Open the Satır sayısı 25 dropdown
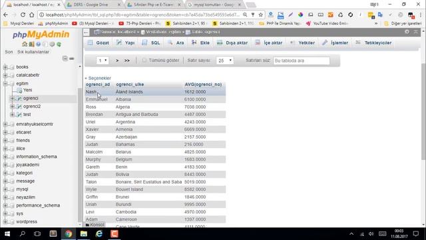Viewport: 426px width, 240px height. pos(225,61)
